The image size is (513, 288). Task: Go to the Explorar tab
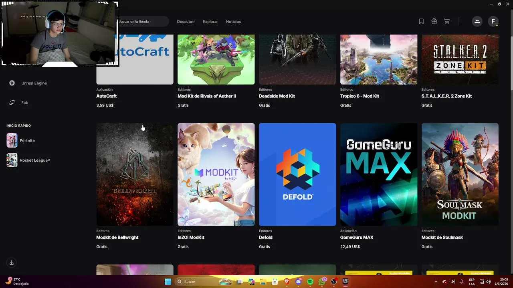click(210, 22)
